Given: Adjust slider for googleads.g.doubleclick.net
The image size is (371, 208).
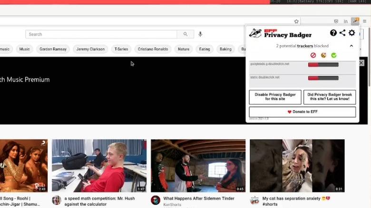Looking at the screenshot, I should tap(323, 65).
